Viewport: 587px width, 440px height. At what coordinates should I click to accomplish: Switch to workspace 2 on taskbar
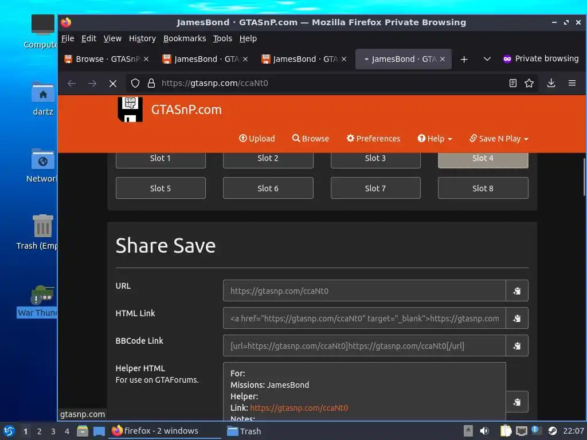click(40, 431)
